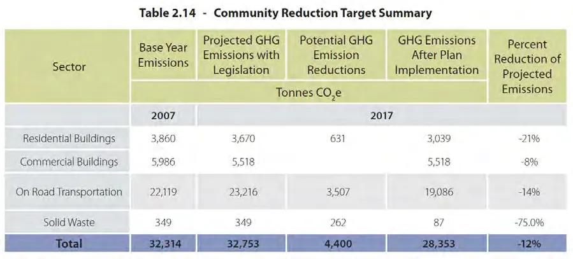Select Commercial base year value '5,986'

(163, 162)
